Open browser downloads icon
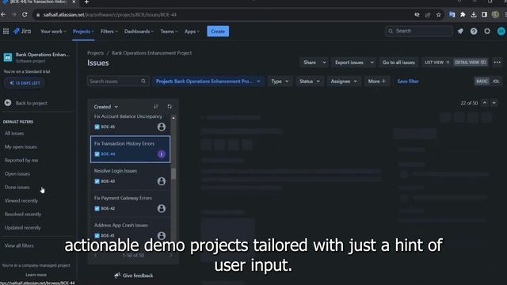 pyautogui.click(x=474, y=14)
